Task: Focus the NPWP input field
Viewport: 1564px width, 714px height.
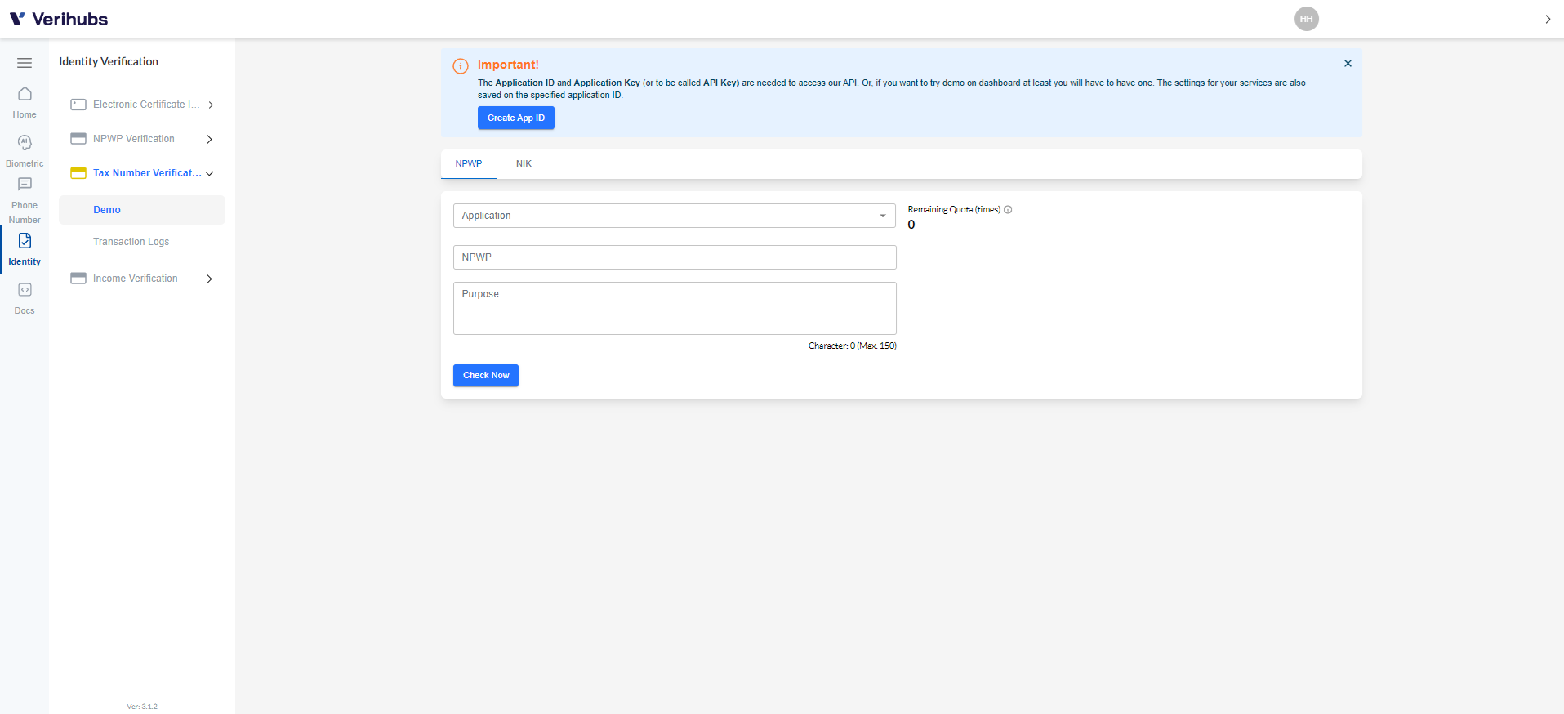Action: click(675, 257)
